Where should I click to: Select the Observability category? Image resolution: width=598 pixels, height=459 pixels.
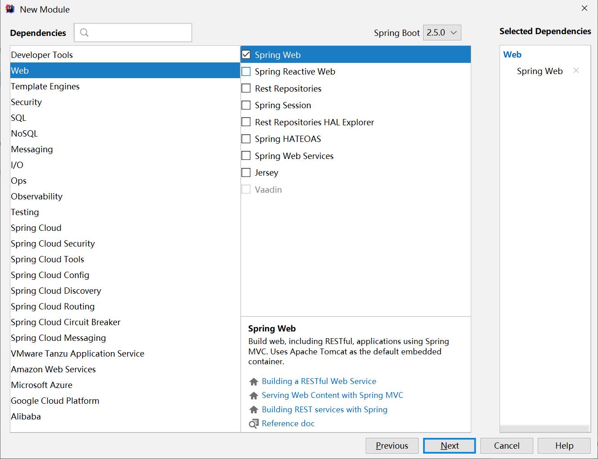(x=125, y=196)
